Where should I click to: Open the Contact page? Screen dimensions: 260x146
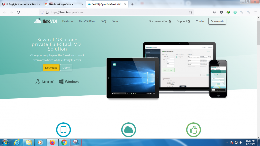(201, 21)
